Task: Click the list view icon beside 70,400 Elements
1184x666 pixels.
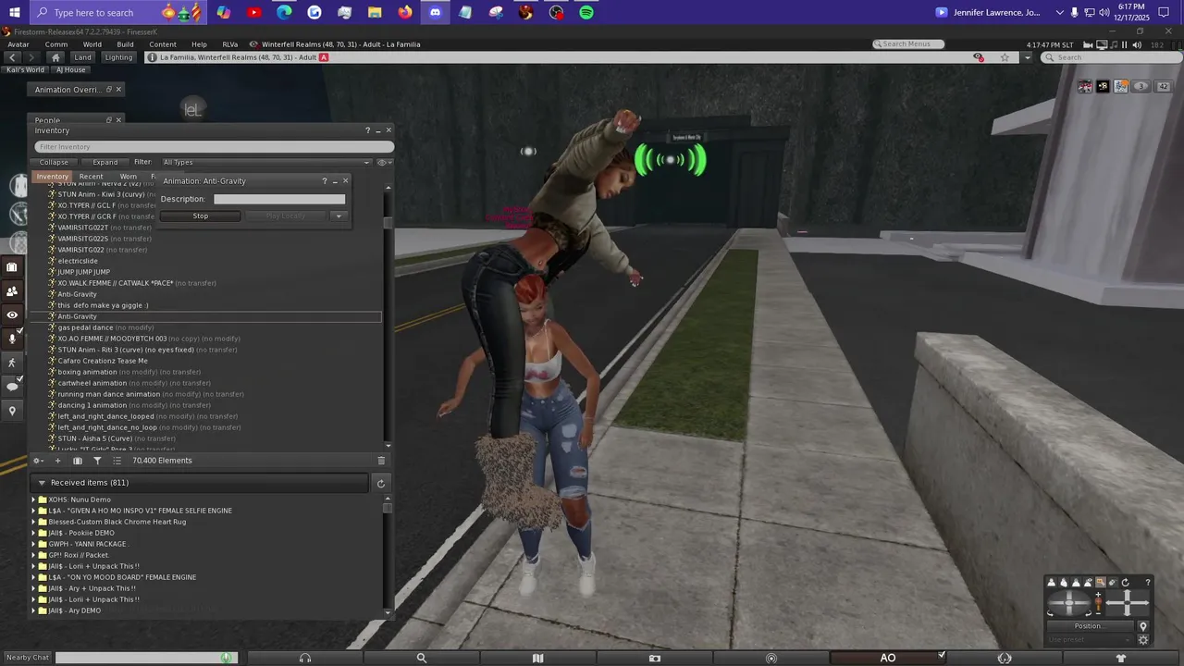Action: 117,461
